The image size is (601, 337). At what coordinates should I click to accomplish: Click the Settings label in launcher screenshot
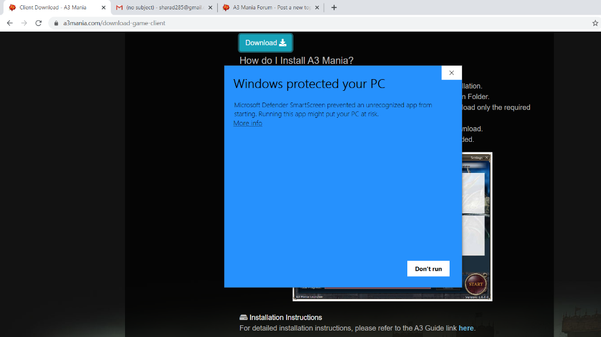coord(476,158)
